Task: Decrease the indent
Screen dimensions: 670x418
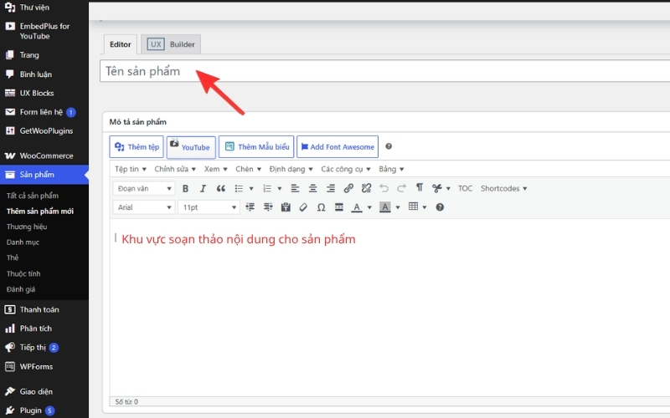Action: pyautogui.click(x=250, y=207)
